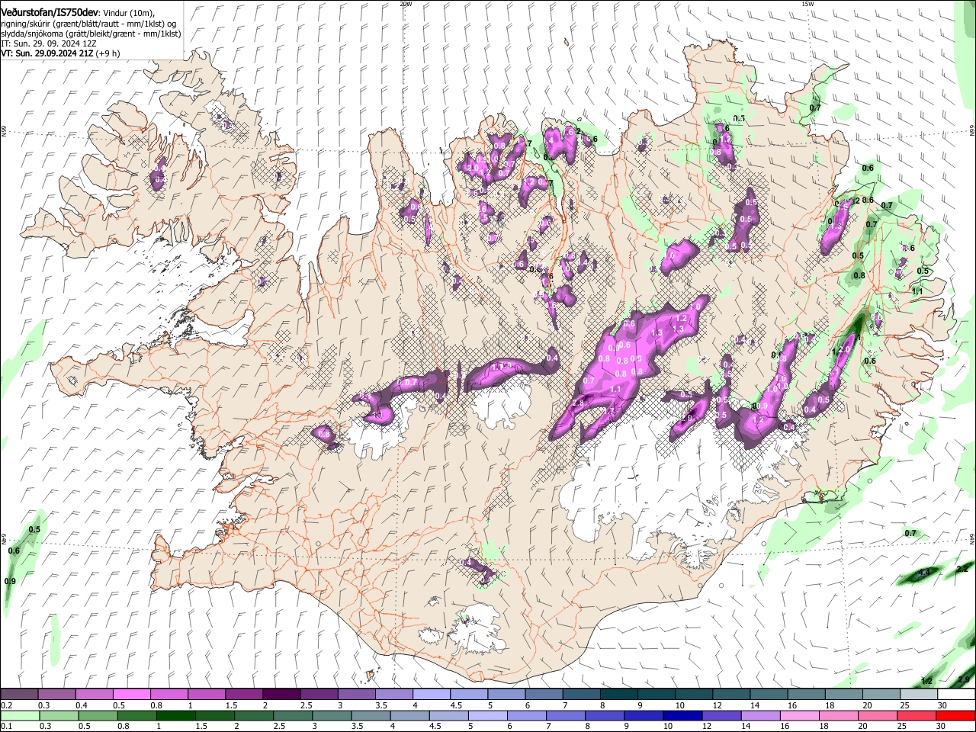This screenshot has height=732, width=976.
Task: Select bright pink 0.5 swatch in upper legend
Action: (131, 695)
